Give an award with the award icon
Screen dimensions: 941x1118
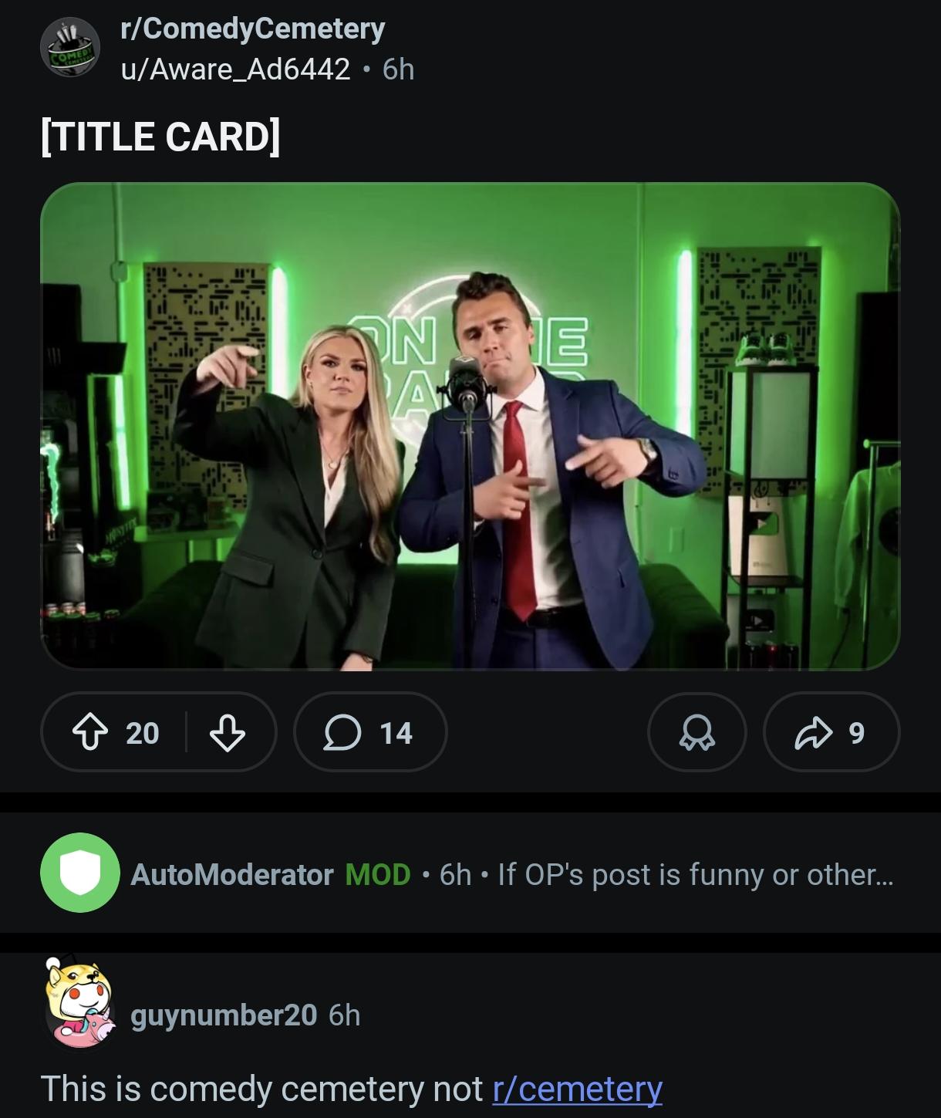697,731
